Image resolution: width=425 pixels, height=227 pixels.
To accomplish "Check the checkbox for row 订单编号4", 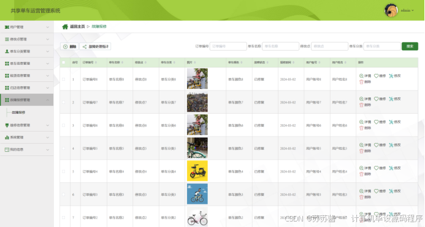I will pyautogui.click(x=64, y=171).
